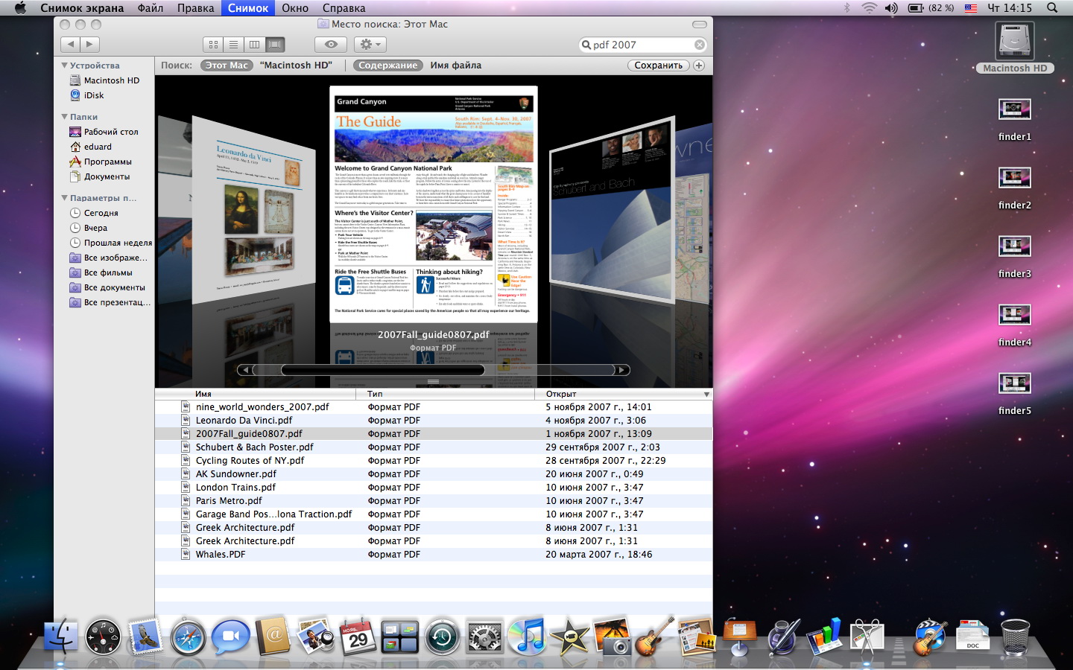Viewport: 1073px width, 670px height.
Task: Open Программы in the sidebar
Action: click(101, 162)
